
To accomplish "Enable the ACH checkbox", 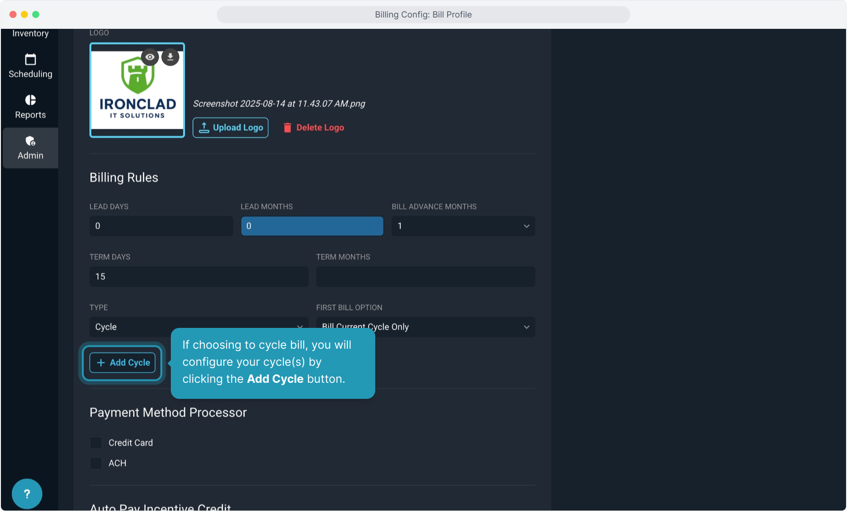I will click(96, 463).
